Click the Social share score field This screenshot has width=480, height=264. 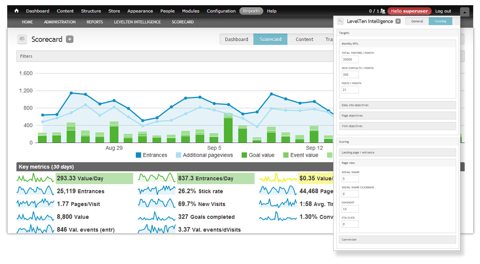(x=350, y=179)
